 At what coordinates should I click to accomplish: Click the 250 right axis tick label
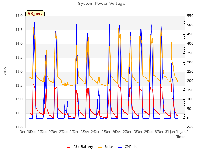(x=190, y=71)
